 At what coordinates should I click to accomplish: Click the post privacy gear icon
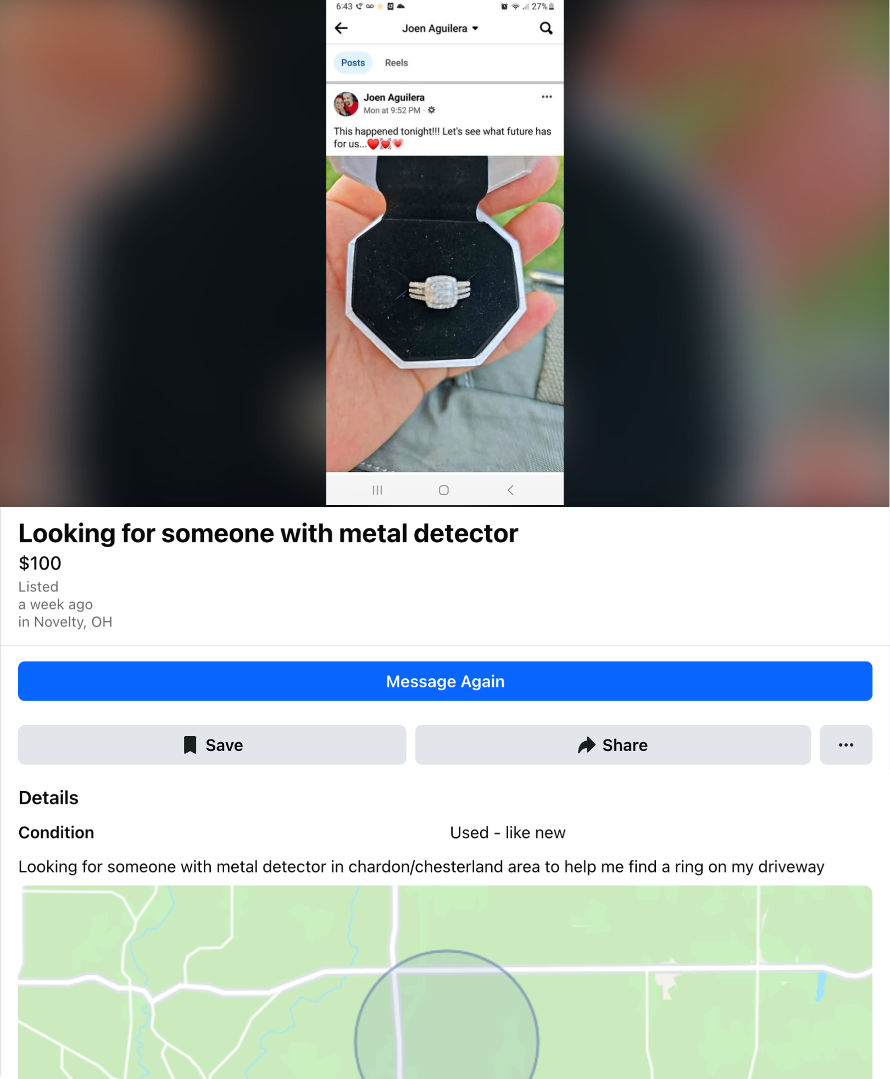click(x=432, y=110)
